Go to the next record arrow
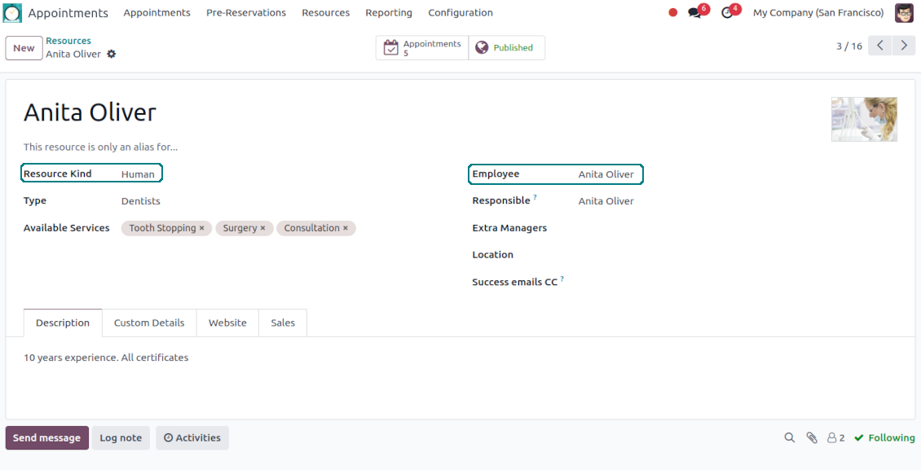This screenshot has width=921, height=470. tap(903, 46)
